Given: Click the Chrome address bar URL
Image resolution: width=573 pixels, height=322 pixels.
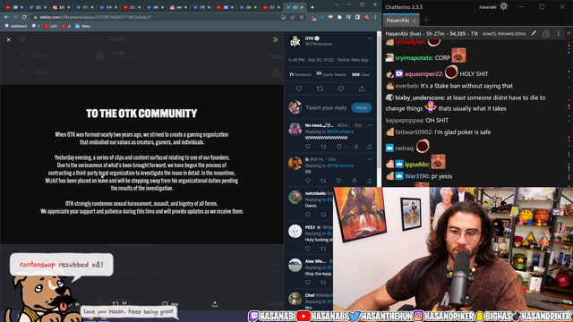Looking at the screenshot, I should [95, 17].
